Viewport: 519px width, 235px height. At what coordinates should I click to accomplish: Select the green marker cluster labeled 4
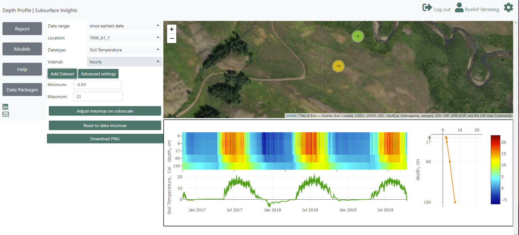coord(357,36)
